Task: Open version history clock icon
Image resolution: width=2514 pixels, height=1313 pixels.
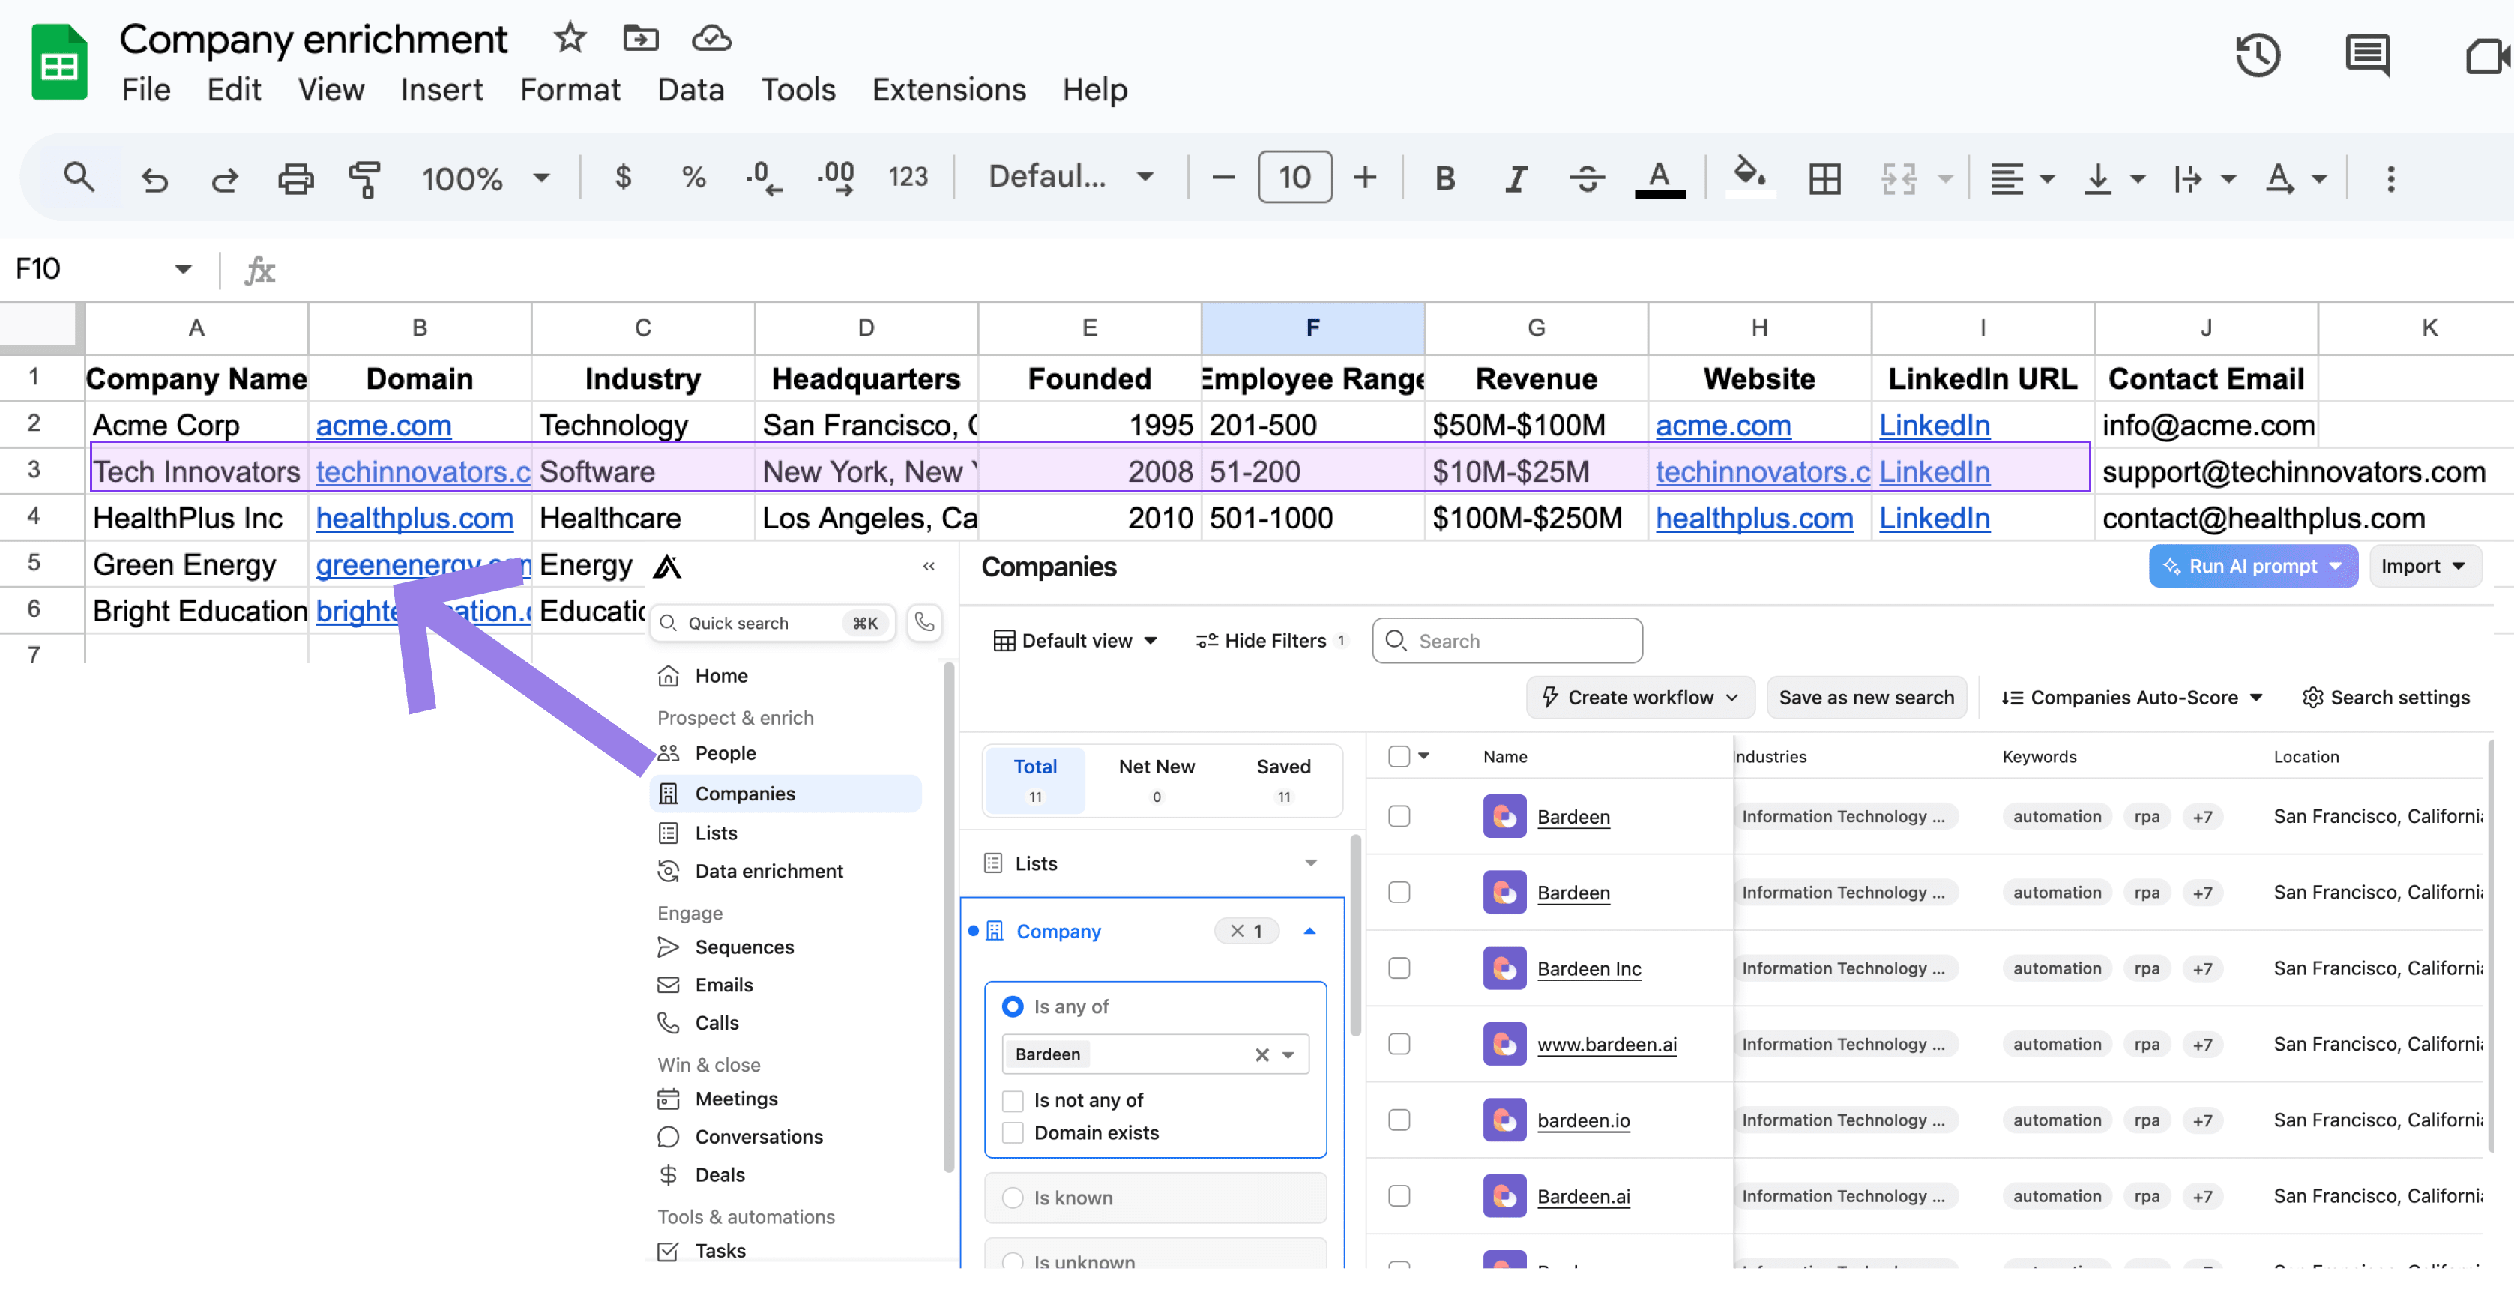Action: pos(2258,55)
